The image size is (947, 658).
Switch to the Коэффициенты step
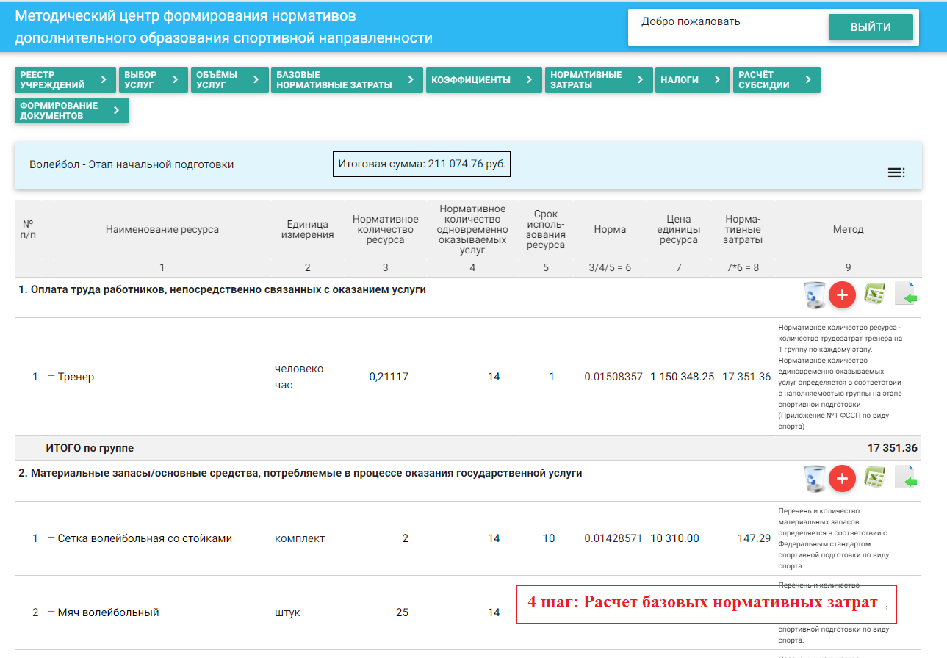483,80
